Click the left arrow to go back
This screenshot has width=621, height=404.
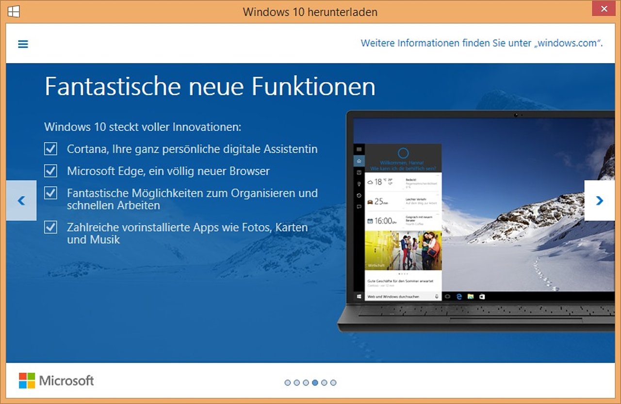point(21,200)
